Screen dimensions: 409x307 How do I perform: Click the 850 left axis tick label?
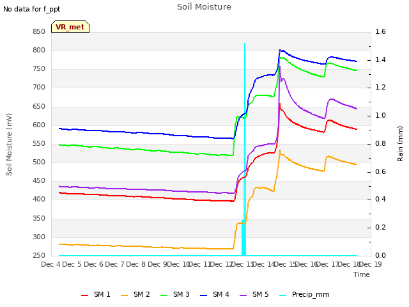pyautogui.click(x=39, y=31)
